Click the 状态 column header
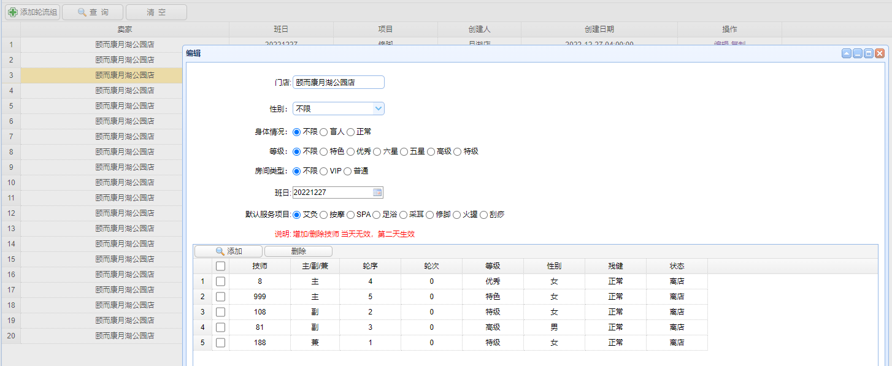The width and height of the screenshot is (892, 366). [677, 266]
